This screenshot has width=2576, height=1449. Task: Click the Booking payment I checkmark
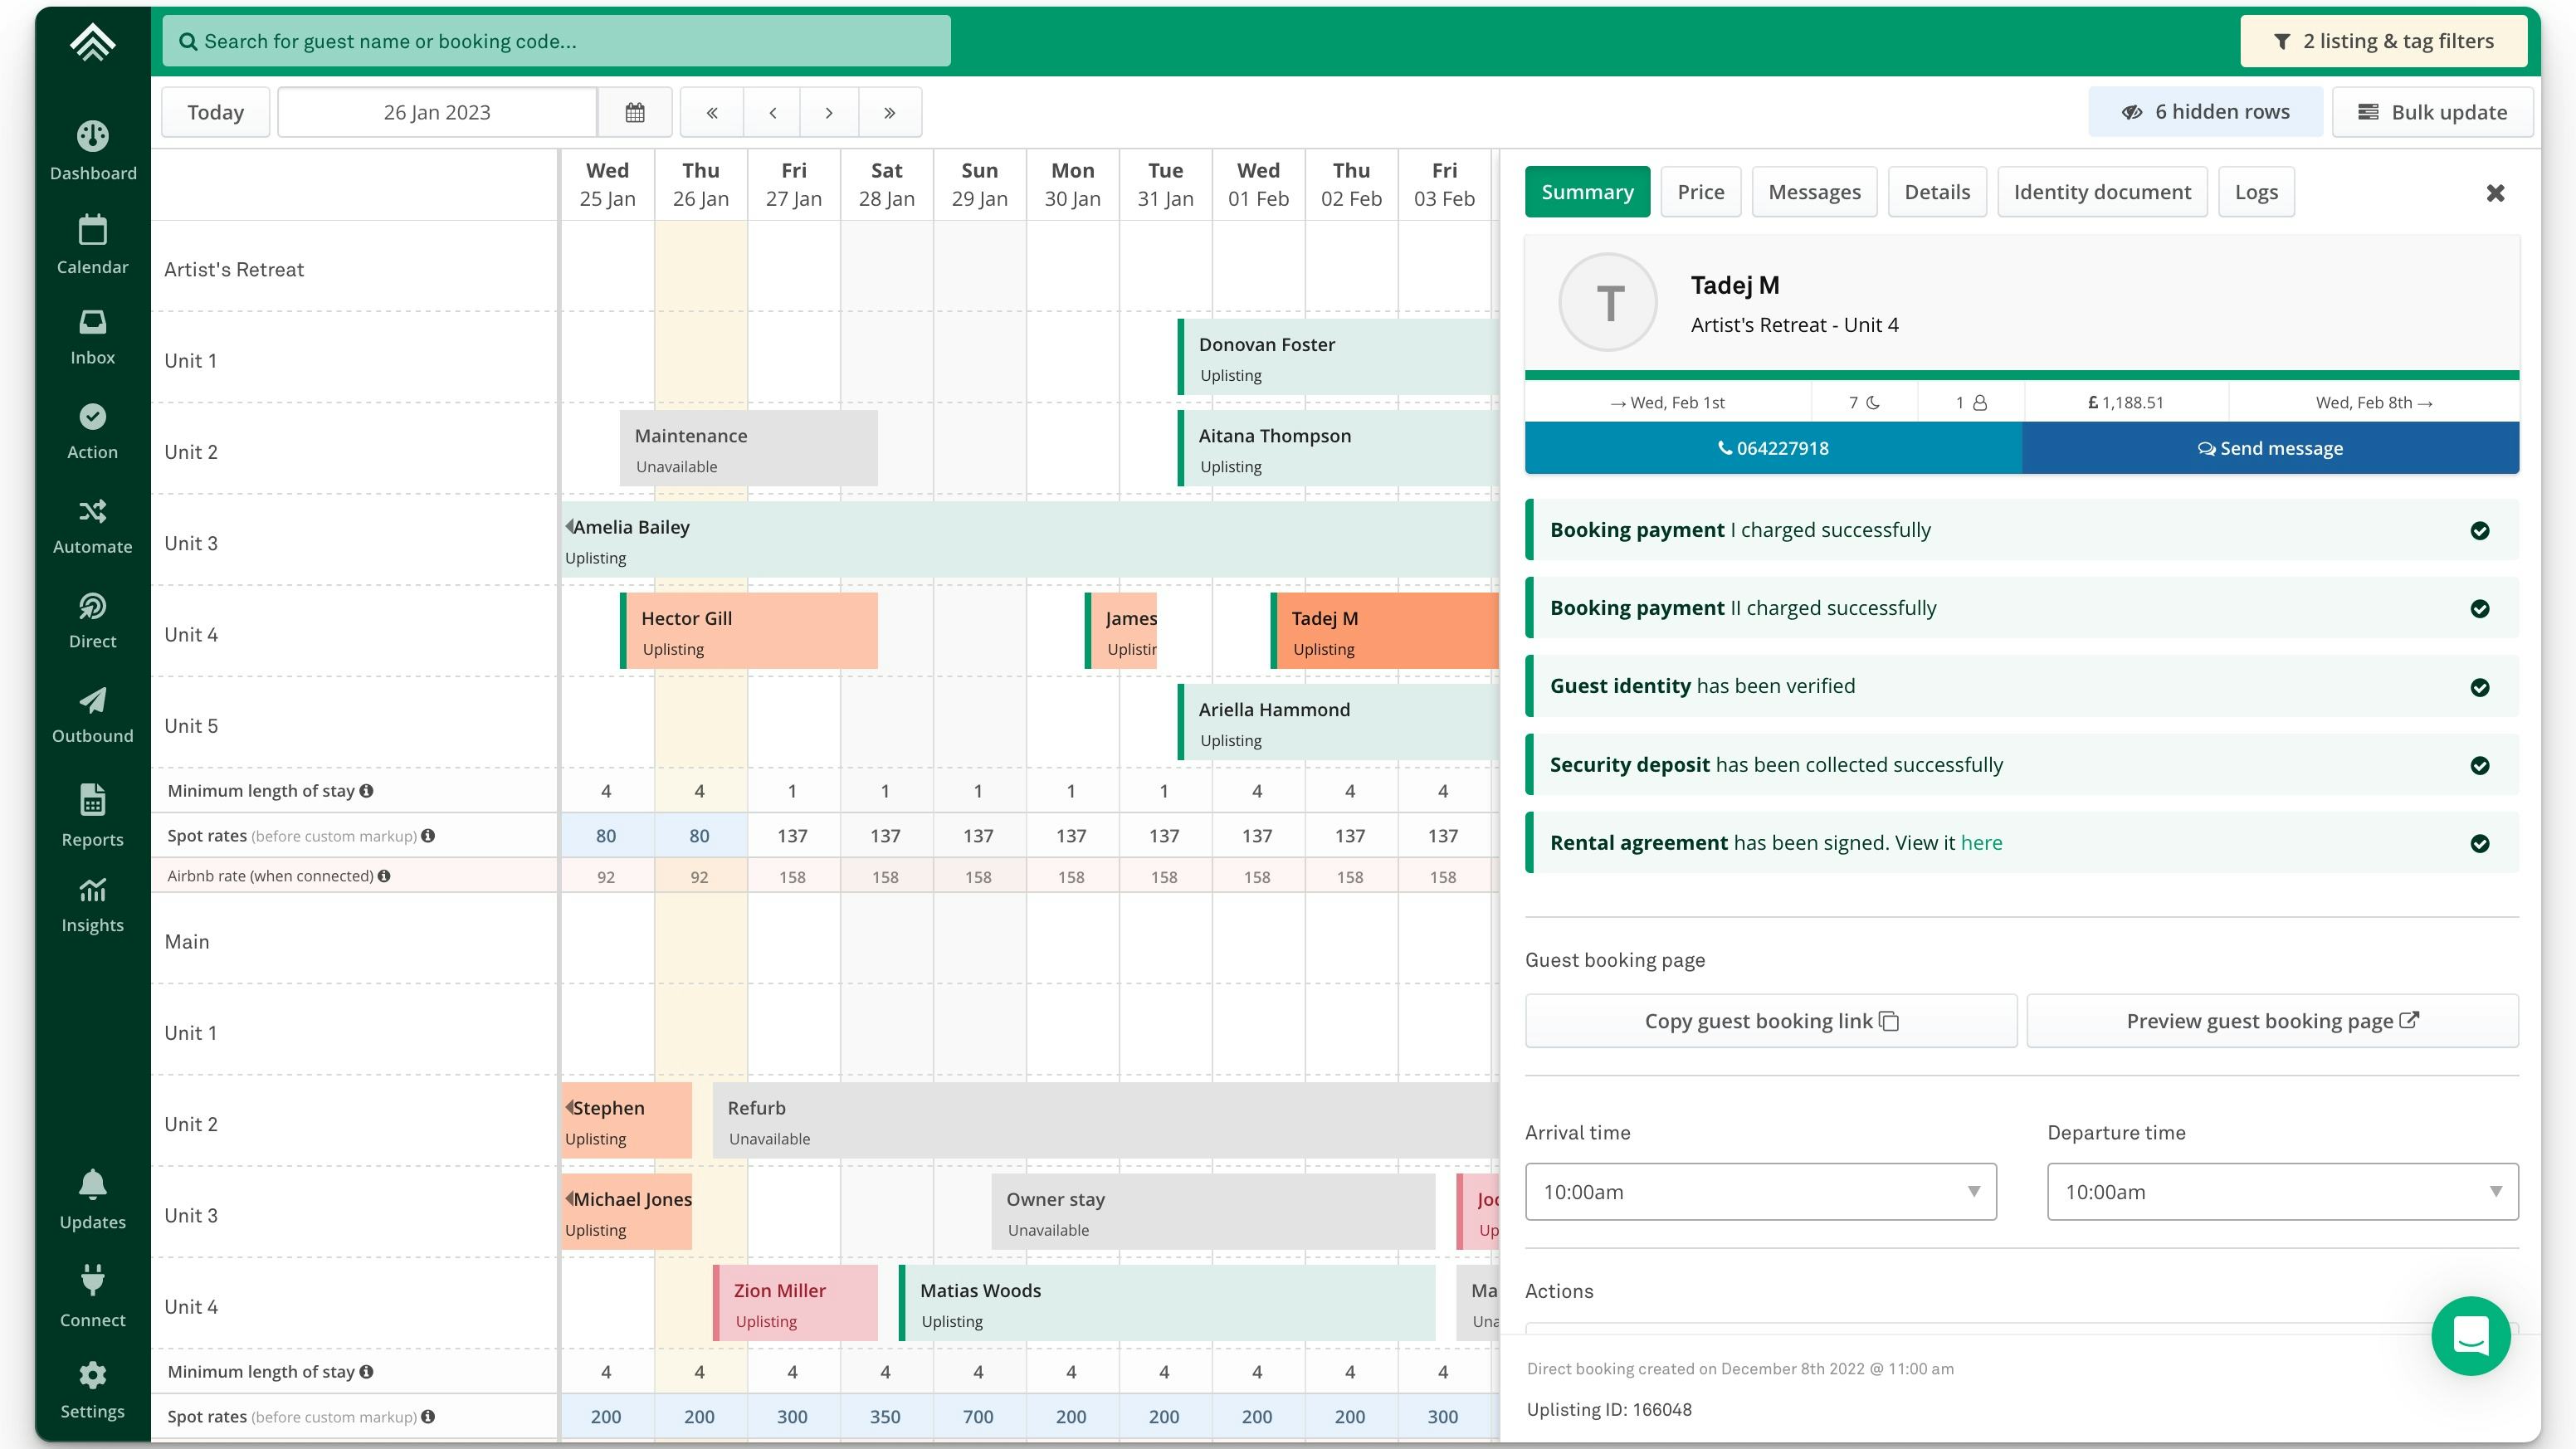pos(2479,530)
